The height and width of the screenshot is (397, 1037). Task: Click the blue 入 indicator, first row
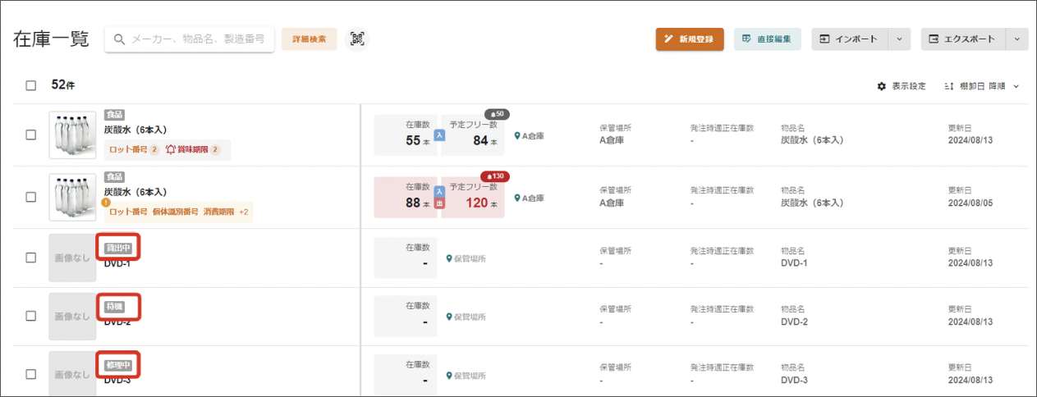(x=439, y=135)
